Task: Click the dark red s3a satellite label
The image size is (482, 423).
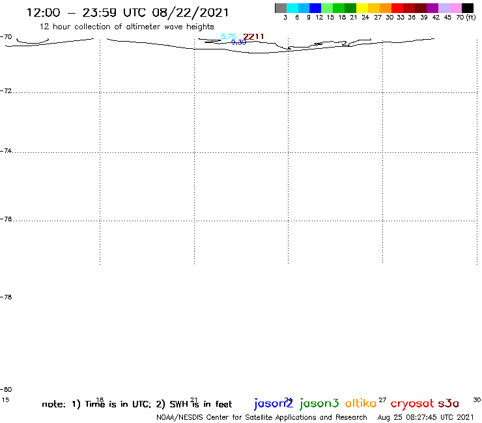Action: pos(449,403)
